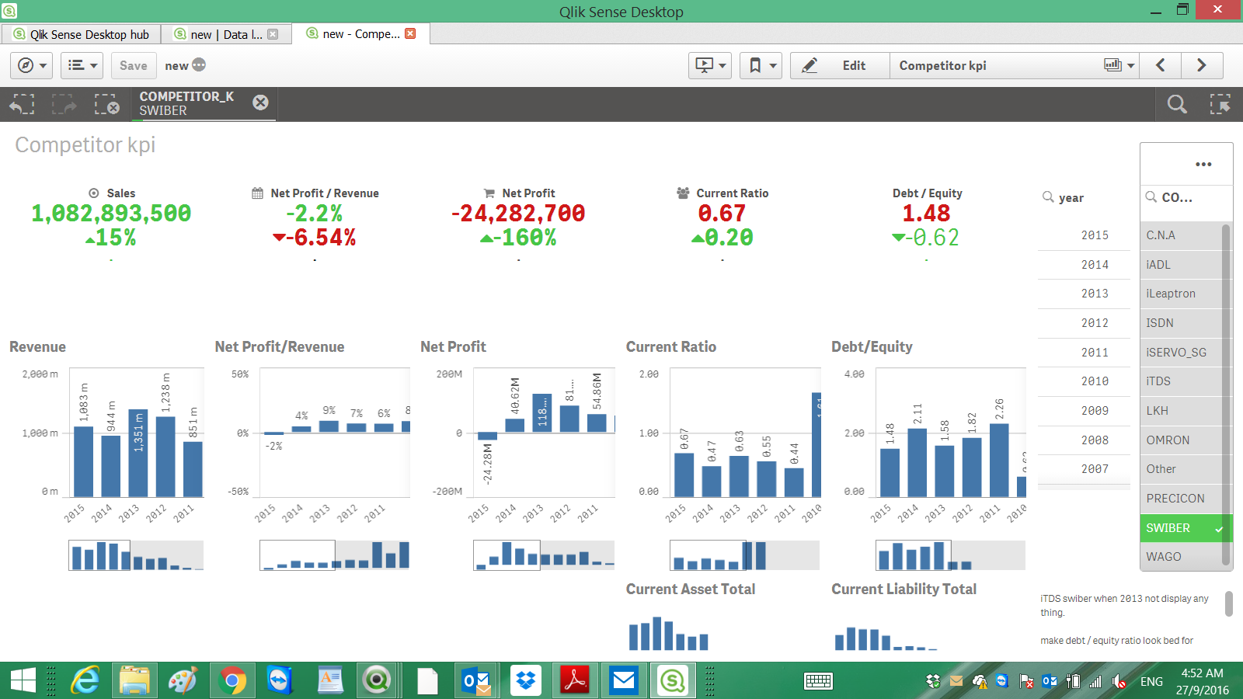1243x699 pixels.
Task: Click the Sales KPI value 1,082,893,500
Action: click(111, 214)
